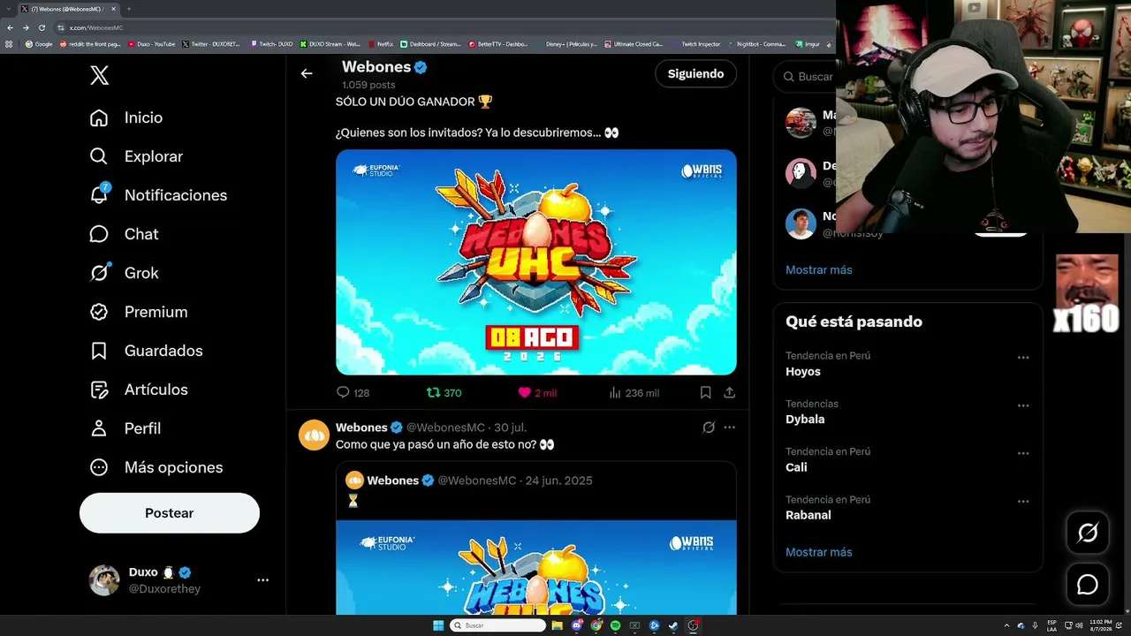Reload the page in the browser
This screenshot has width=1131, height=636.
click(42, 27)
